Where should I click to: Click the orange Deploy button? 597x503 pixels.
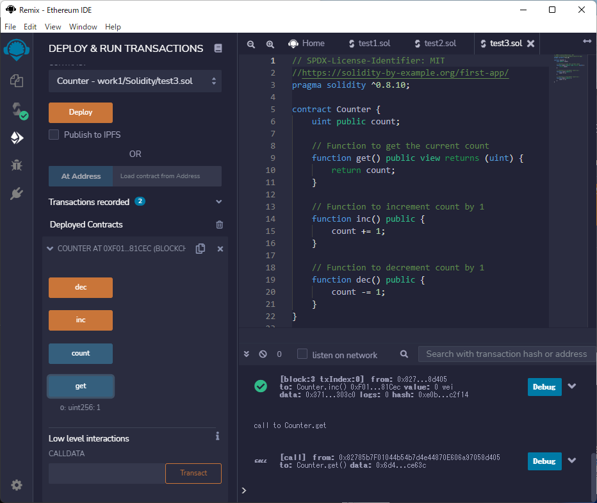point(81,112)
